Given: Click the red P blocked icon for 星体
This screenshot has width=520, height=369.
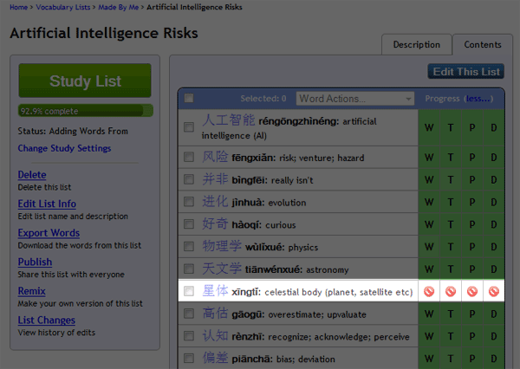Looking at the screenshot, I should tap(472, 292).
